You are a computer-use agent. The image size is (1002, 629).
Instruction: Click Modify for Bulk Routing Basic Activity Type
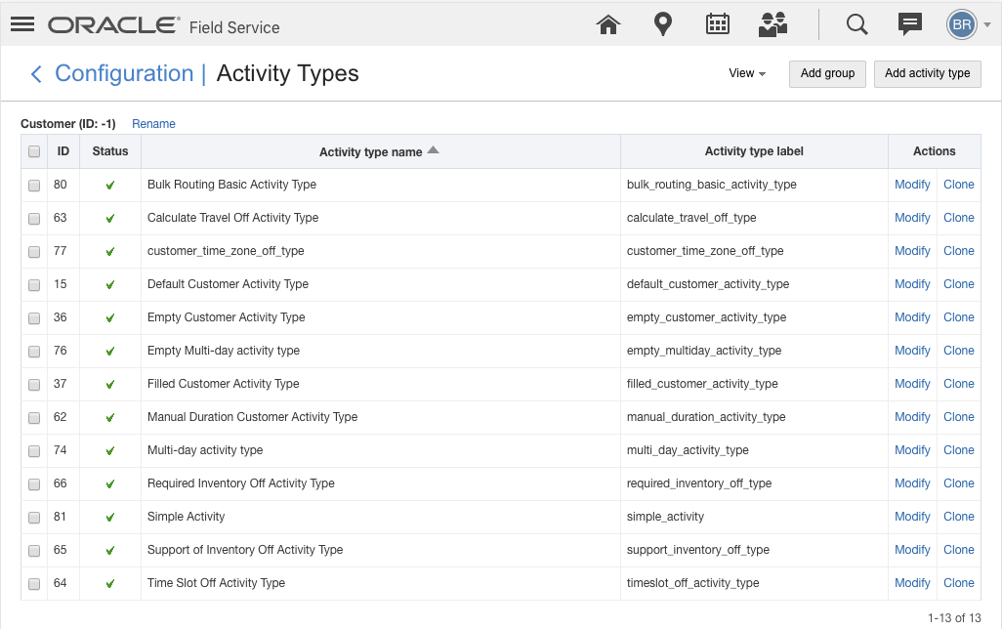click(x=912, y=185)
